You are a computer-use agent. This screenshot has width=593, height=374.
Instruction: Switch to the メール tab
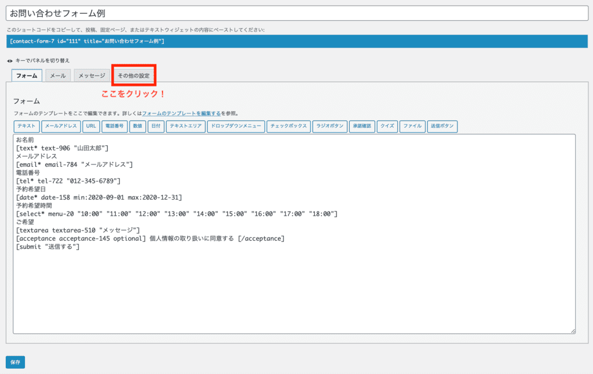pos(57,75)
